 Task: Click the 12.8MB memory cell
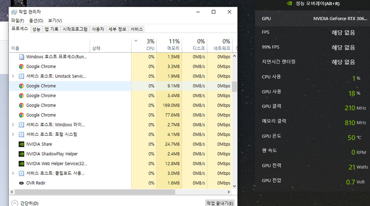click(169, 164)
